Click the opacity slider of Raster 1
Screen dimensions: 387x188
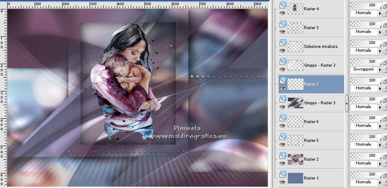click(x=366, y=174)
